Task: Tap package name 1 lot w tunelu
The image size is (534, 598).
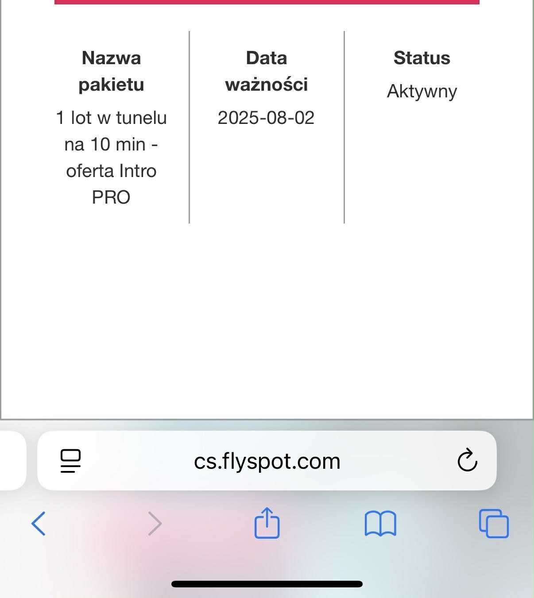Action: click(x=111, y=118)
